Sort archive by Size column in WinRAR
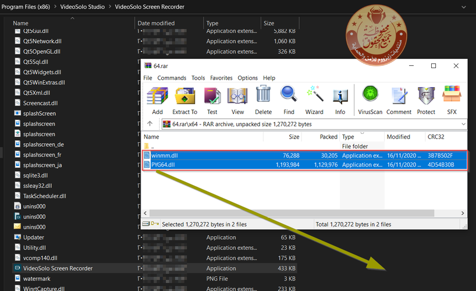This screenshot has height=291, width=476. [x=282, y=137]
